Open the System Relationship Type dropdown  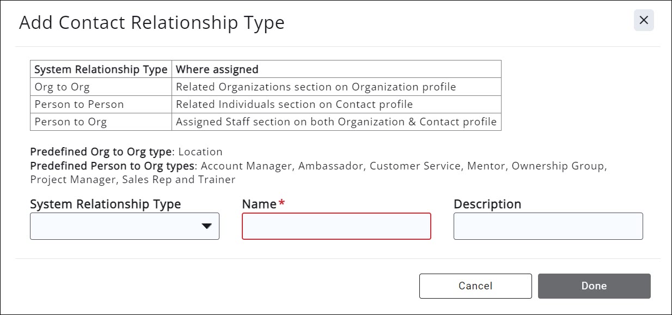pos(124,226)
